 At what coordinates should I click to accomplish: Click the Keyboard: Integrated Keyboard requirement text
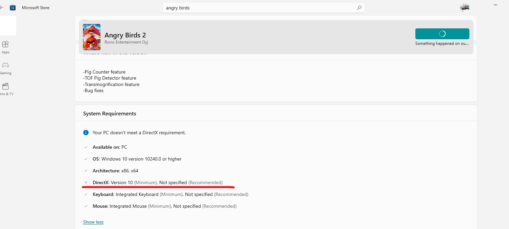click(170, 194)
